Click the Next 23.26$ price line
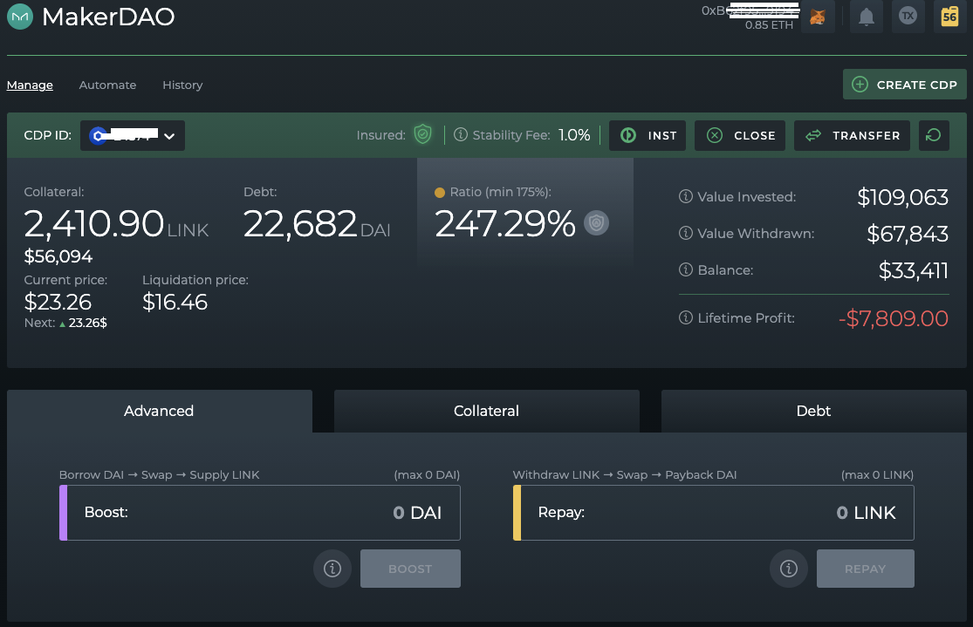Image resolution: width=973 pixels, height=627 pixels. coord(65,324)
